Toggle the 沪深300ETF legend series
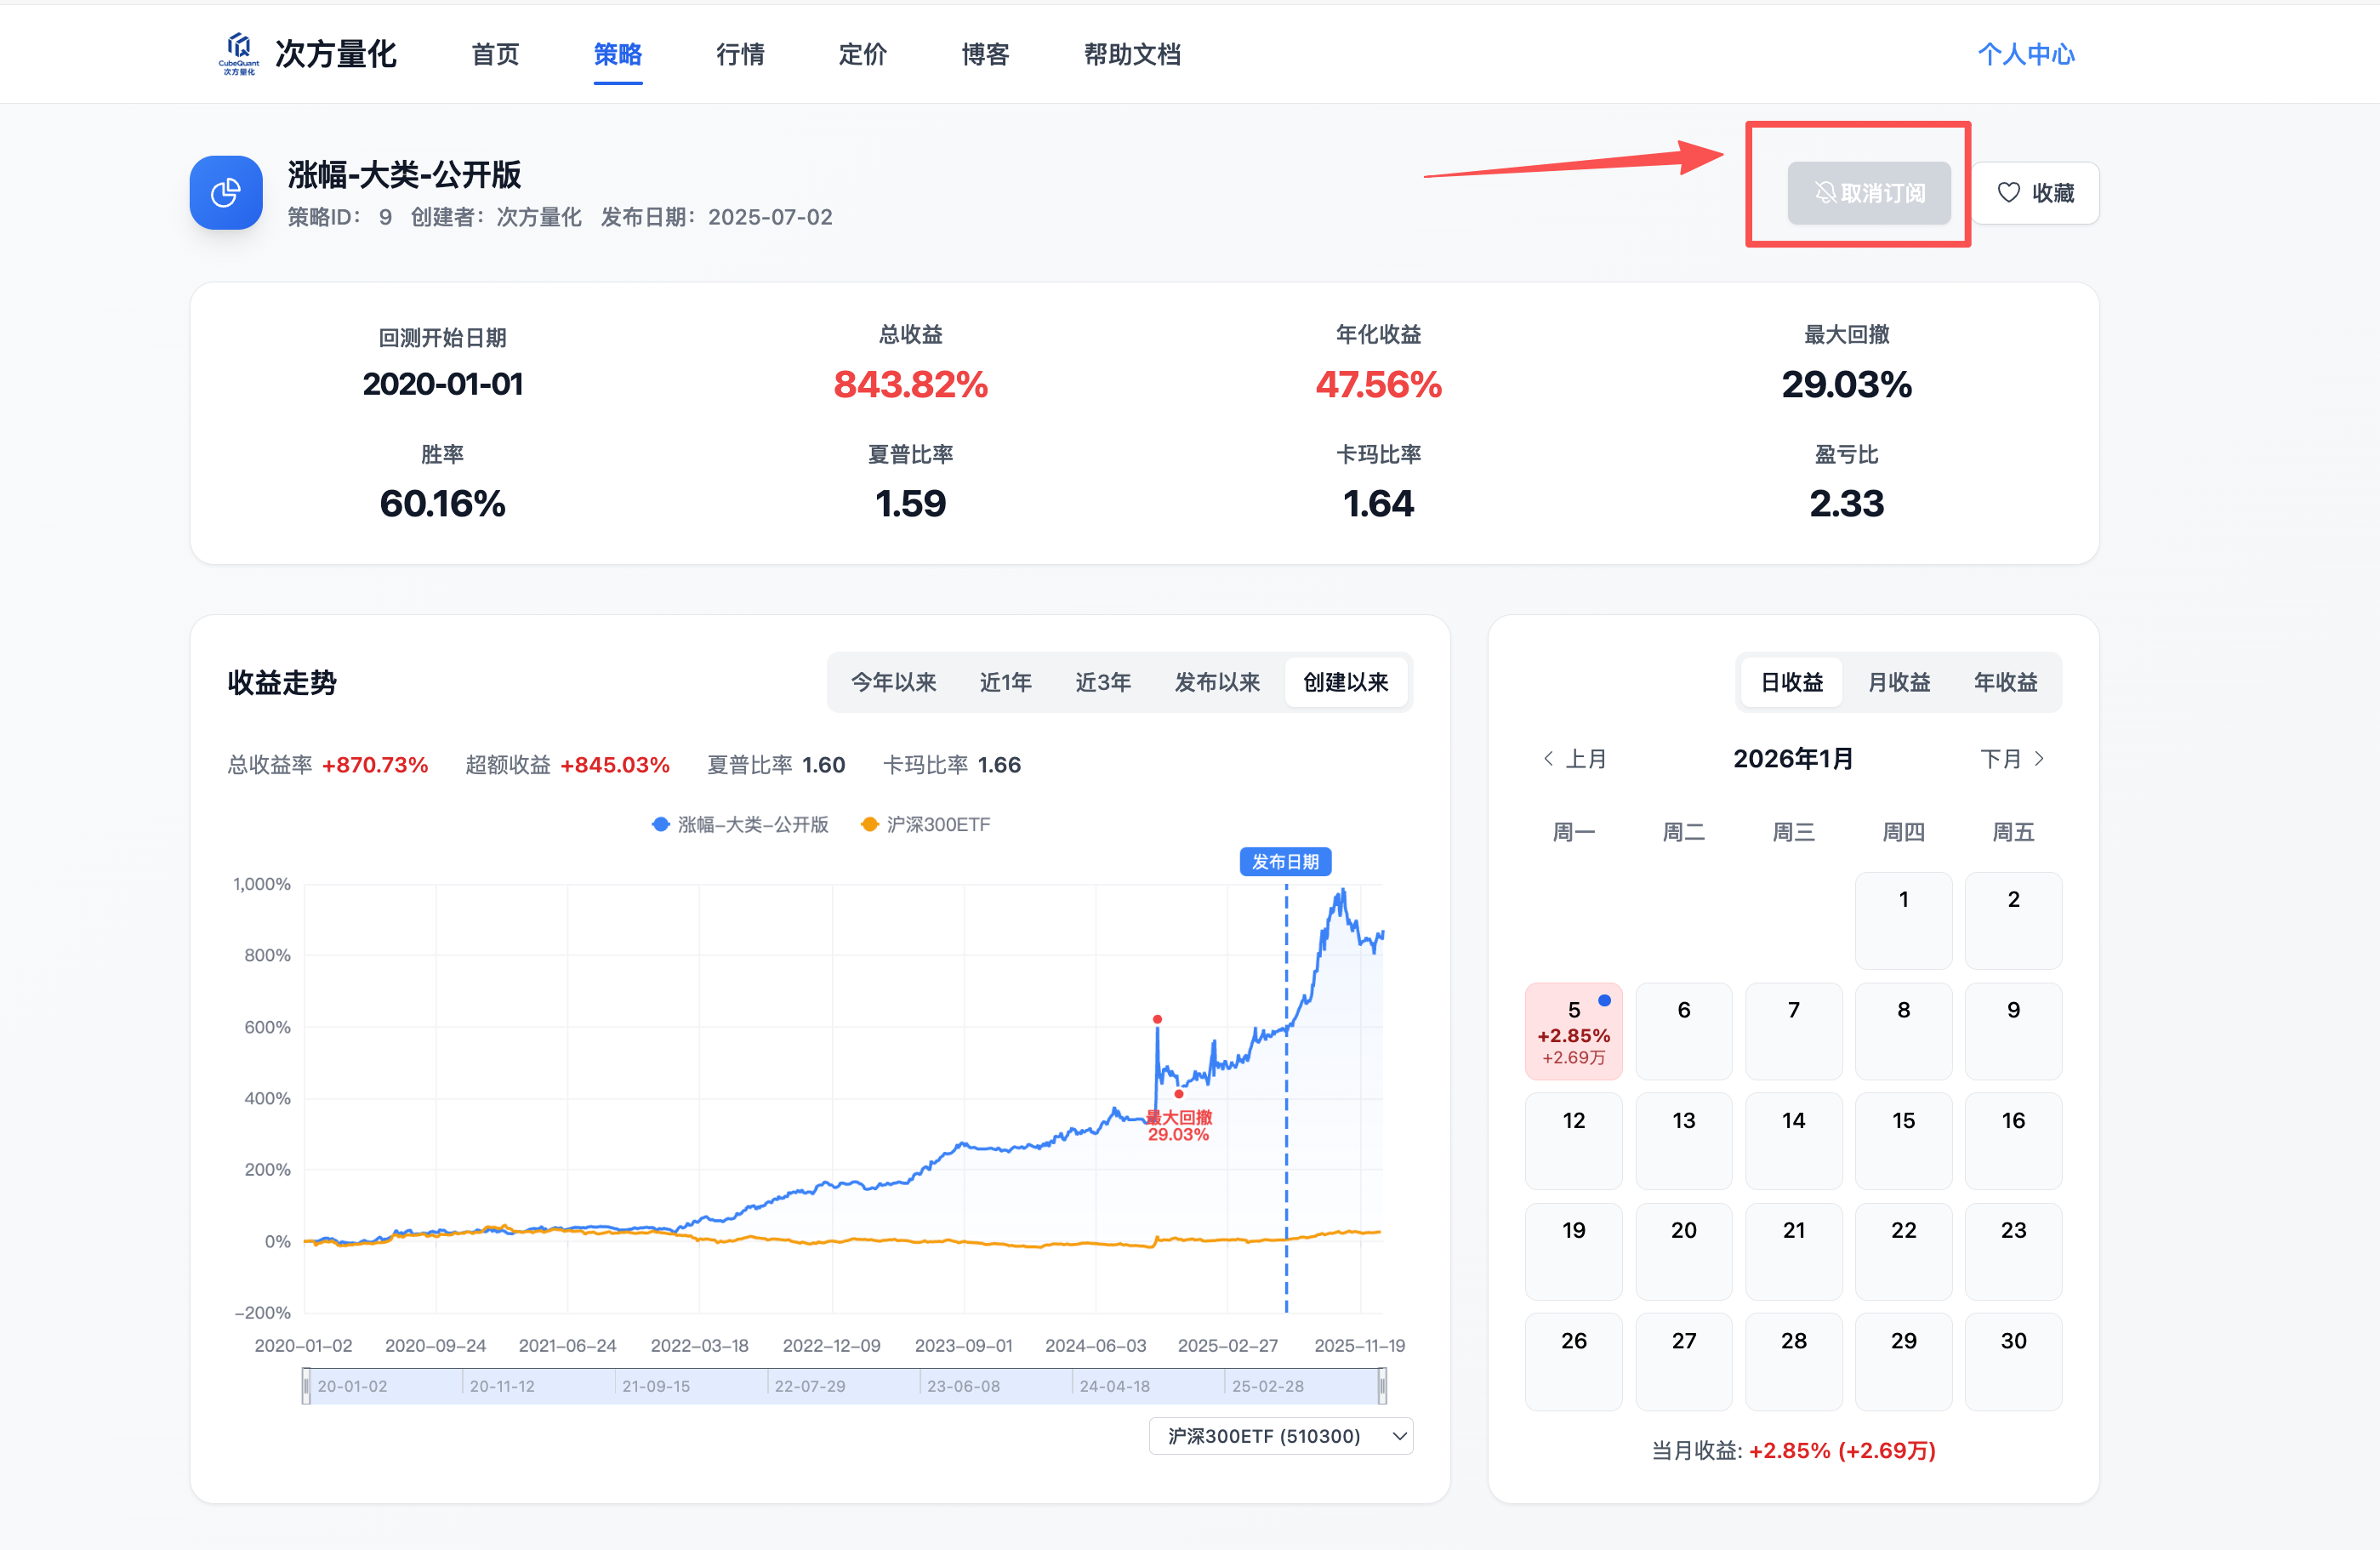The image size is (2380, 1550). (x=925, y=824)
